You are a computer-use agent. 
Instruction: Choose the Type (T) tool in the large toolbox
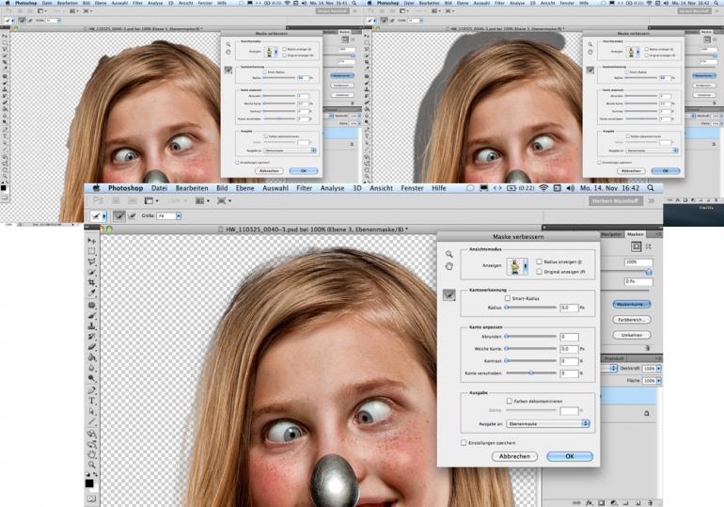tap(91, 400)
